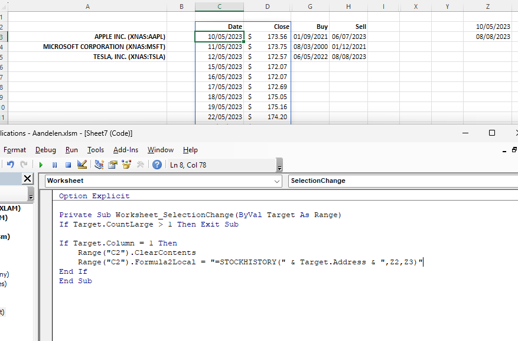The height and width of the screenshot is (341, 518).
Task: Minimize the inner code window
Action: 504,151
